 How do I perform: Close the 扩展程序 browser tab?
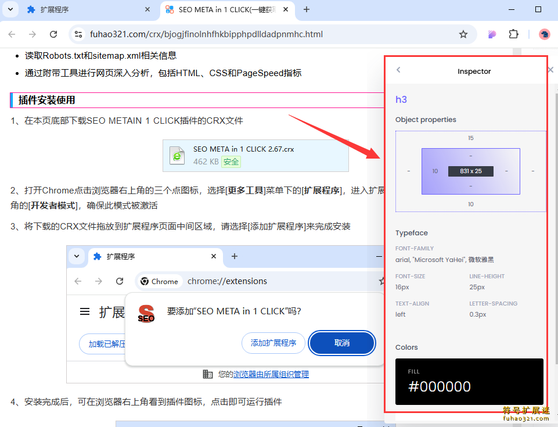pos(147,10)
